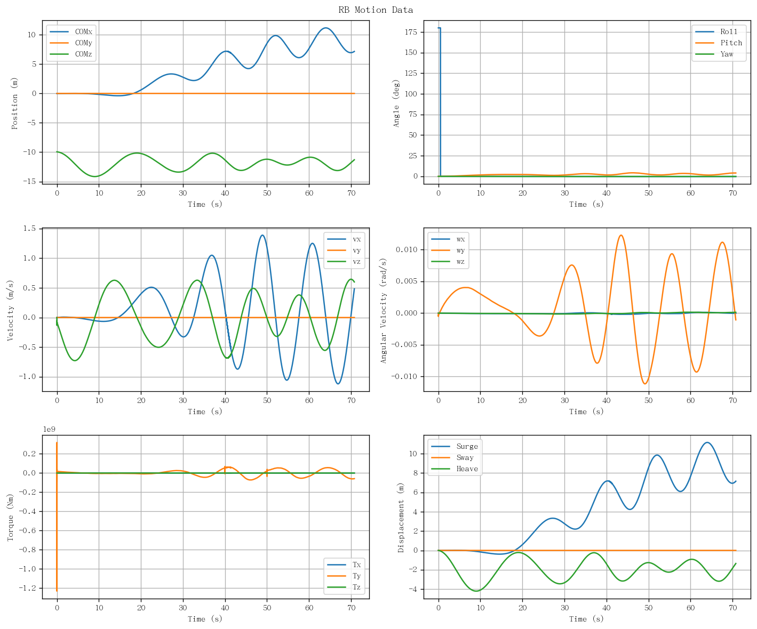Screen dimensions: 757x629
Task: Select the wy legend label
Action: tap(460, 251)
